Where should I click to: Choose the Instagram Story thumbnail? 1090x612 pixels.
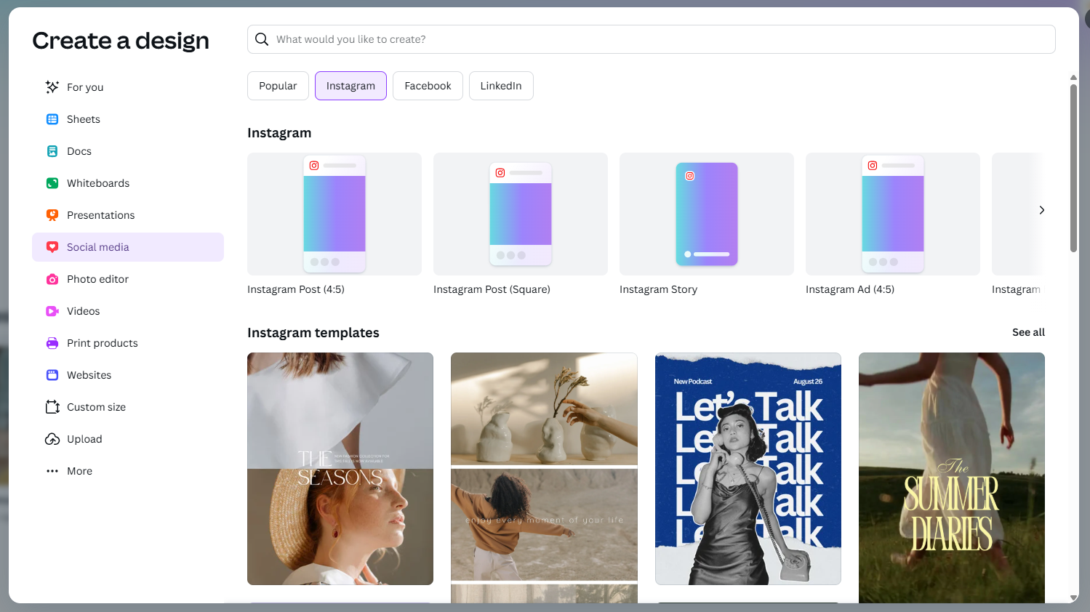[707, 214]
